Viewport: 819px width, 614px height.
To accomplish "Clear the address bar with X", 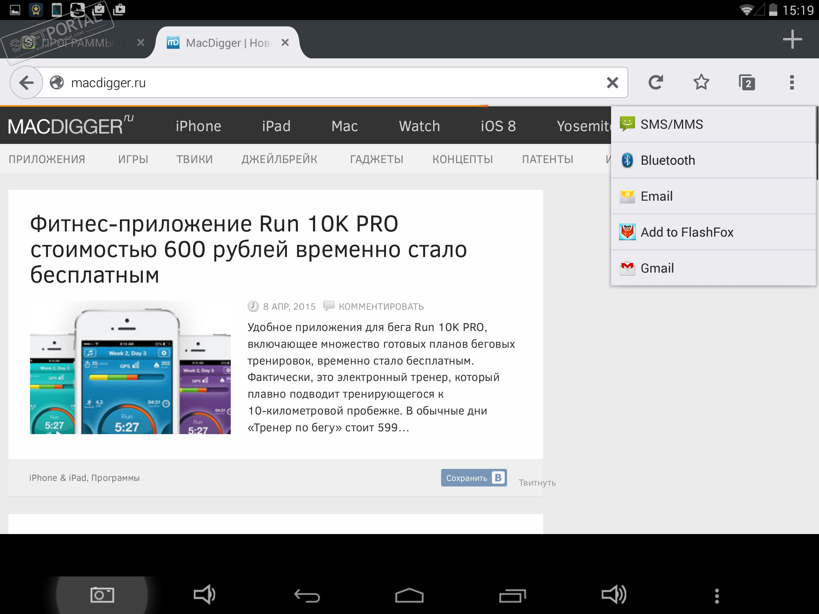I will click(612, 83).
